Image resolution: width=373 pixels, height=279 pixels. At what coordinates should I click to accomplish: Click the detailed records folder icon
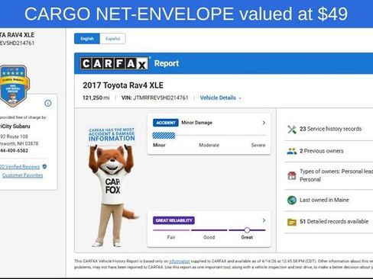(x=292, y=222)
